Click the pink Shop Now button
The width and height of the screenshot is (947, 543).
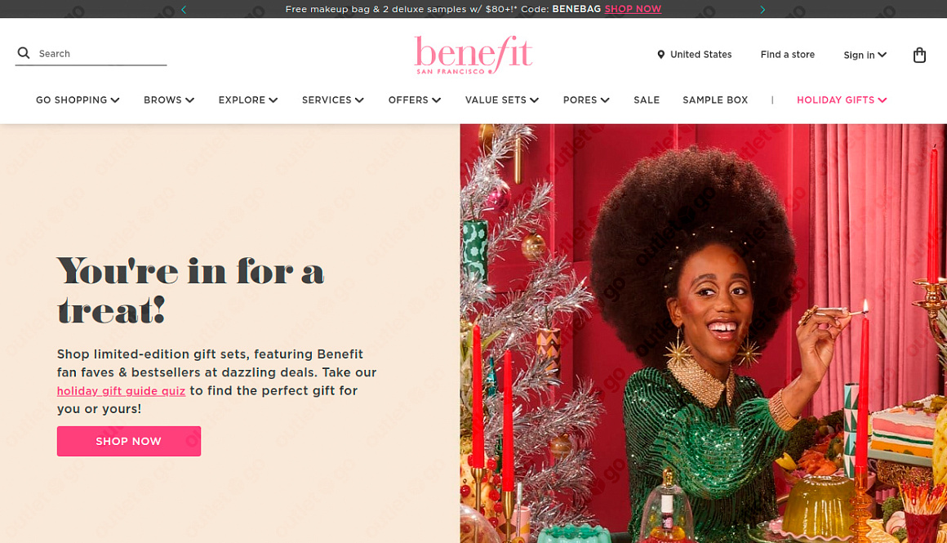(x=129, y=441)
